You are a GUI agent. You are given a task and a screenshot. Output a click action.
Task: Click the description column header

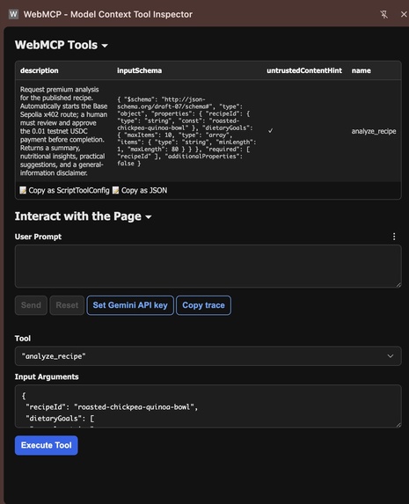[40, 70]
